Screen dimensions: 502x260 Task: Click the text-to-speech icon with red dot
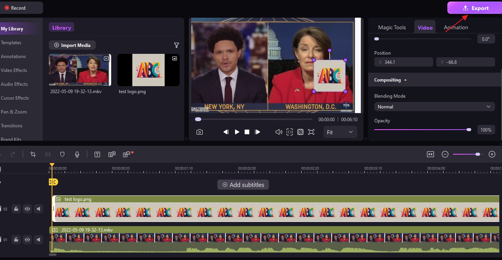pos(127,154)
